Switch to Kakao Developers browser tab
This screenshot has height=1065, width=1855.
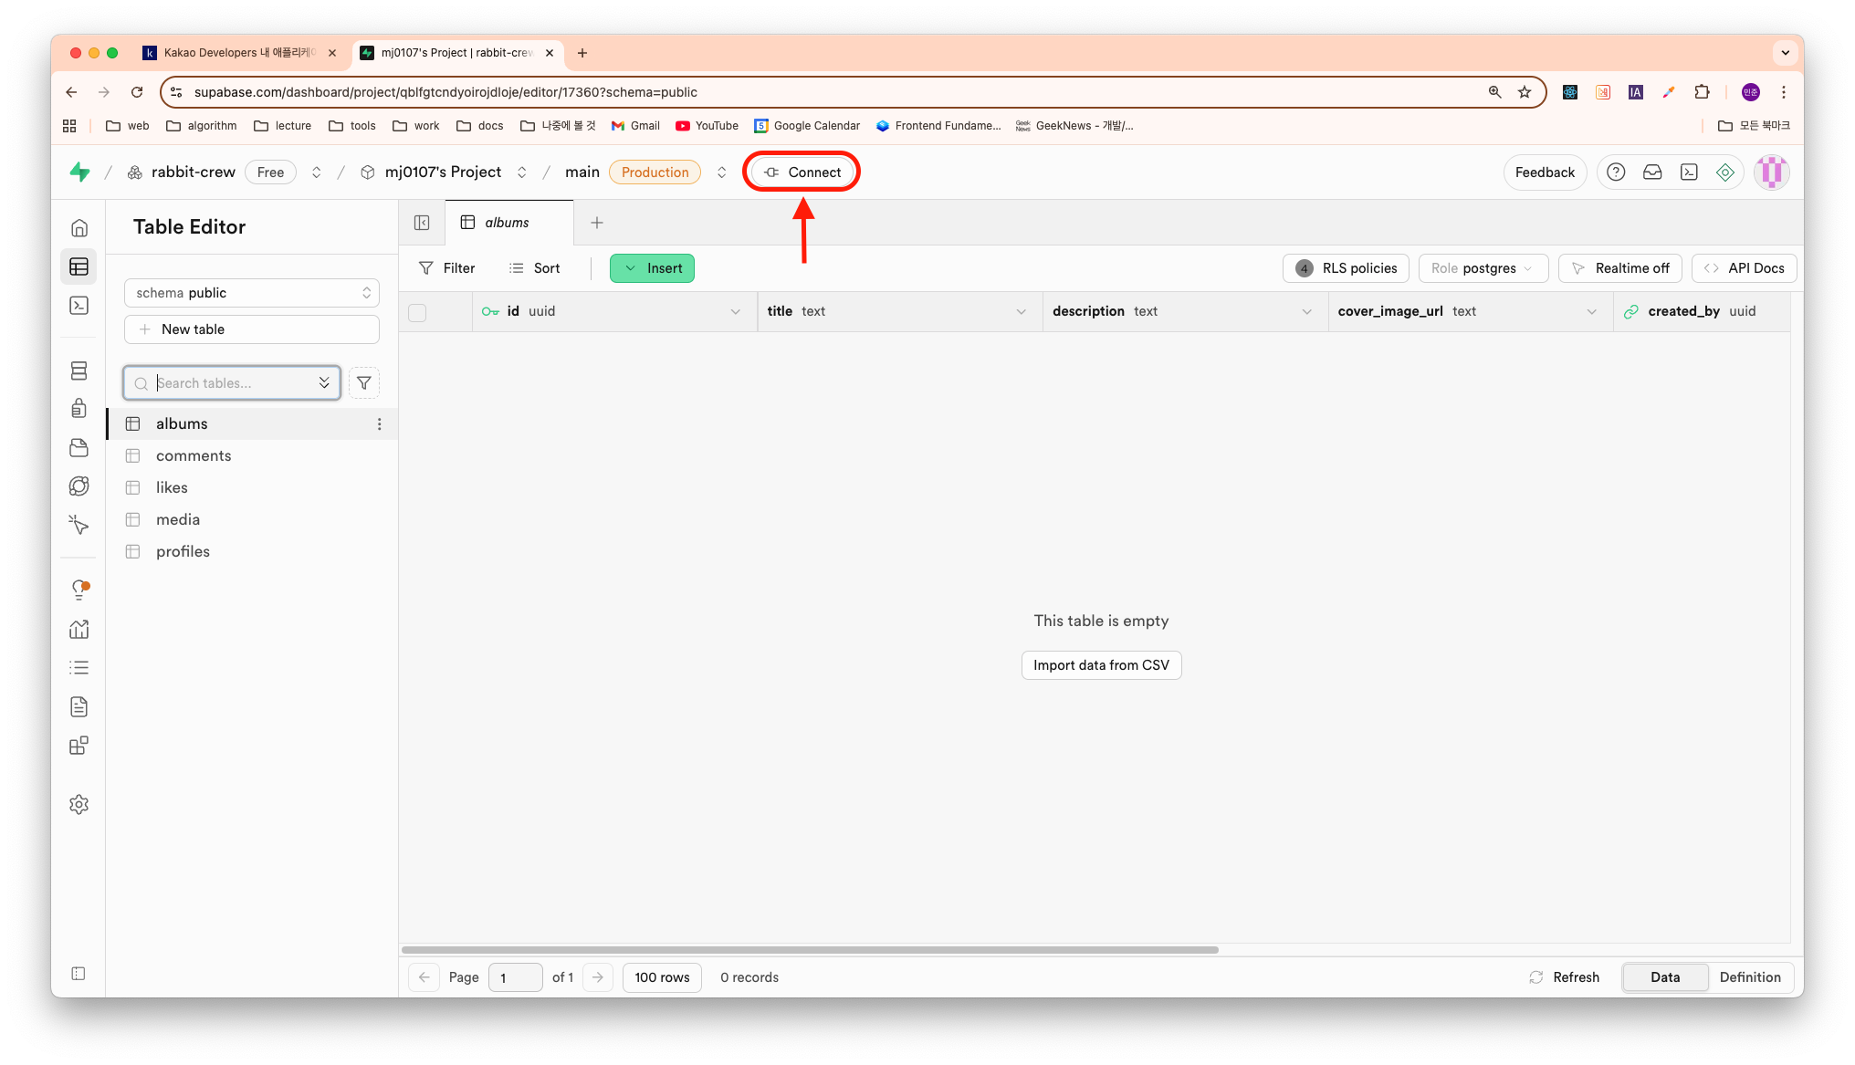[x=239, y=53]
